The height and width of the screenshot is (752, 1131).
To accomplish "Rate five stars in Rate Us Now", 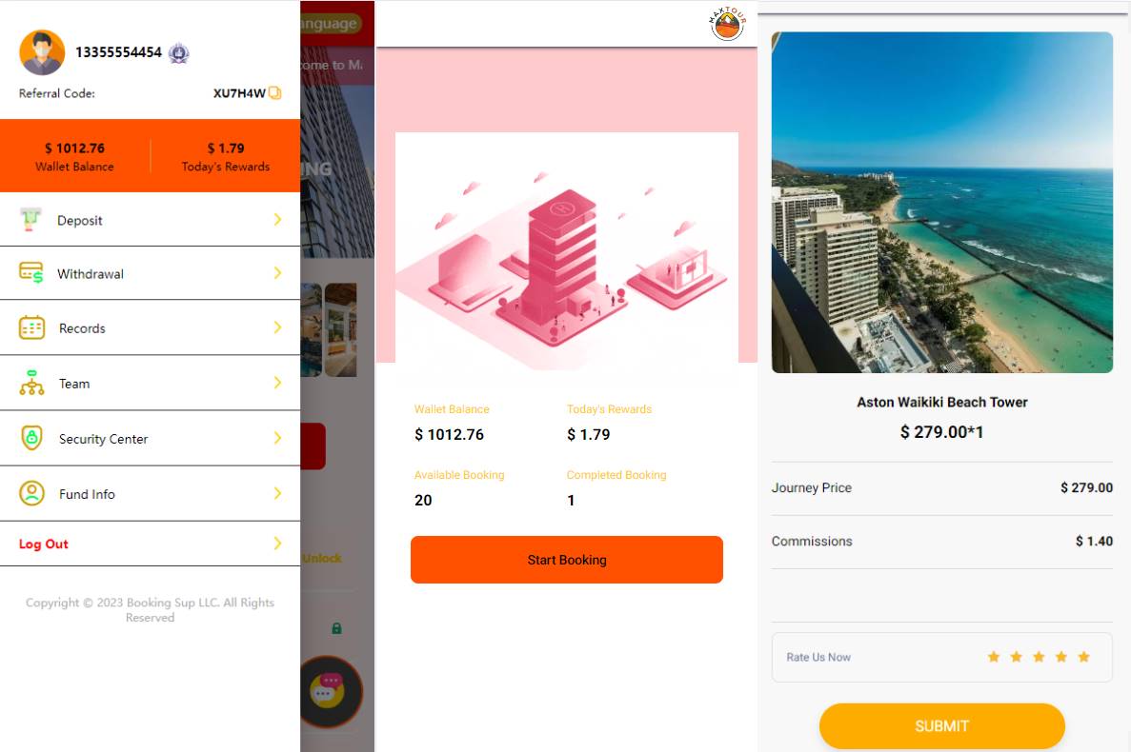I will click(x=1083, y=657).
